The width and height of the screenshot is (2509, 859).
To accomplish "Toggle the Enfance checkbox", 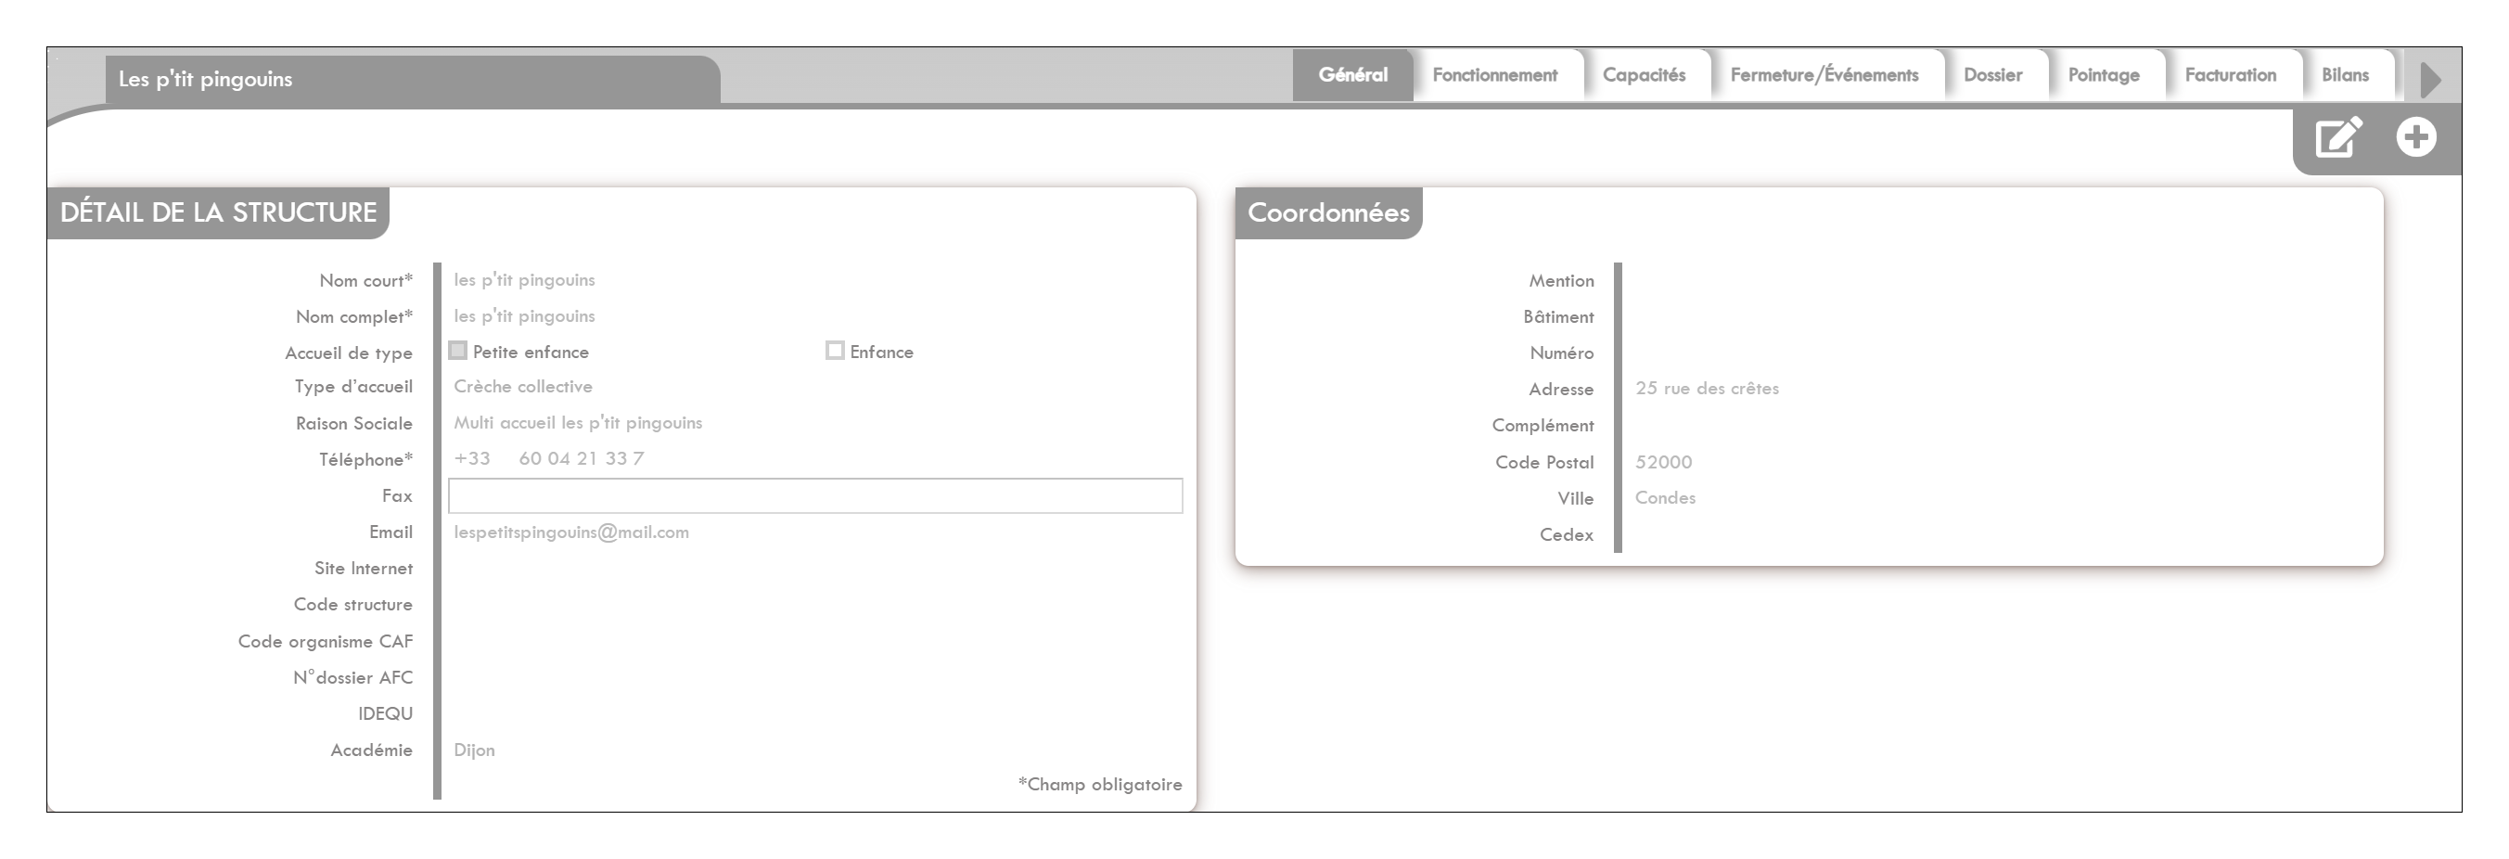I will (835, 351).
